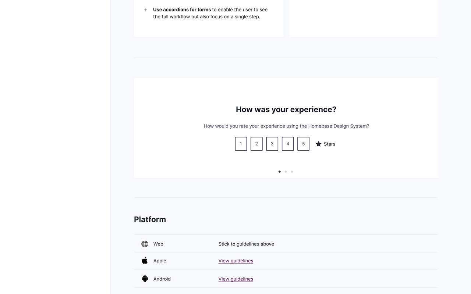
Task: Jump to third survey step dot
Action: pos(292,172)
